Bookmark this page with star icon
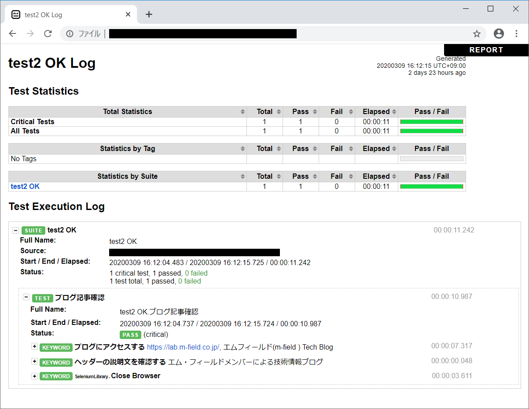The image size is (529, 409). pyautogui.click(x=477, y=34)
